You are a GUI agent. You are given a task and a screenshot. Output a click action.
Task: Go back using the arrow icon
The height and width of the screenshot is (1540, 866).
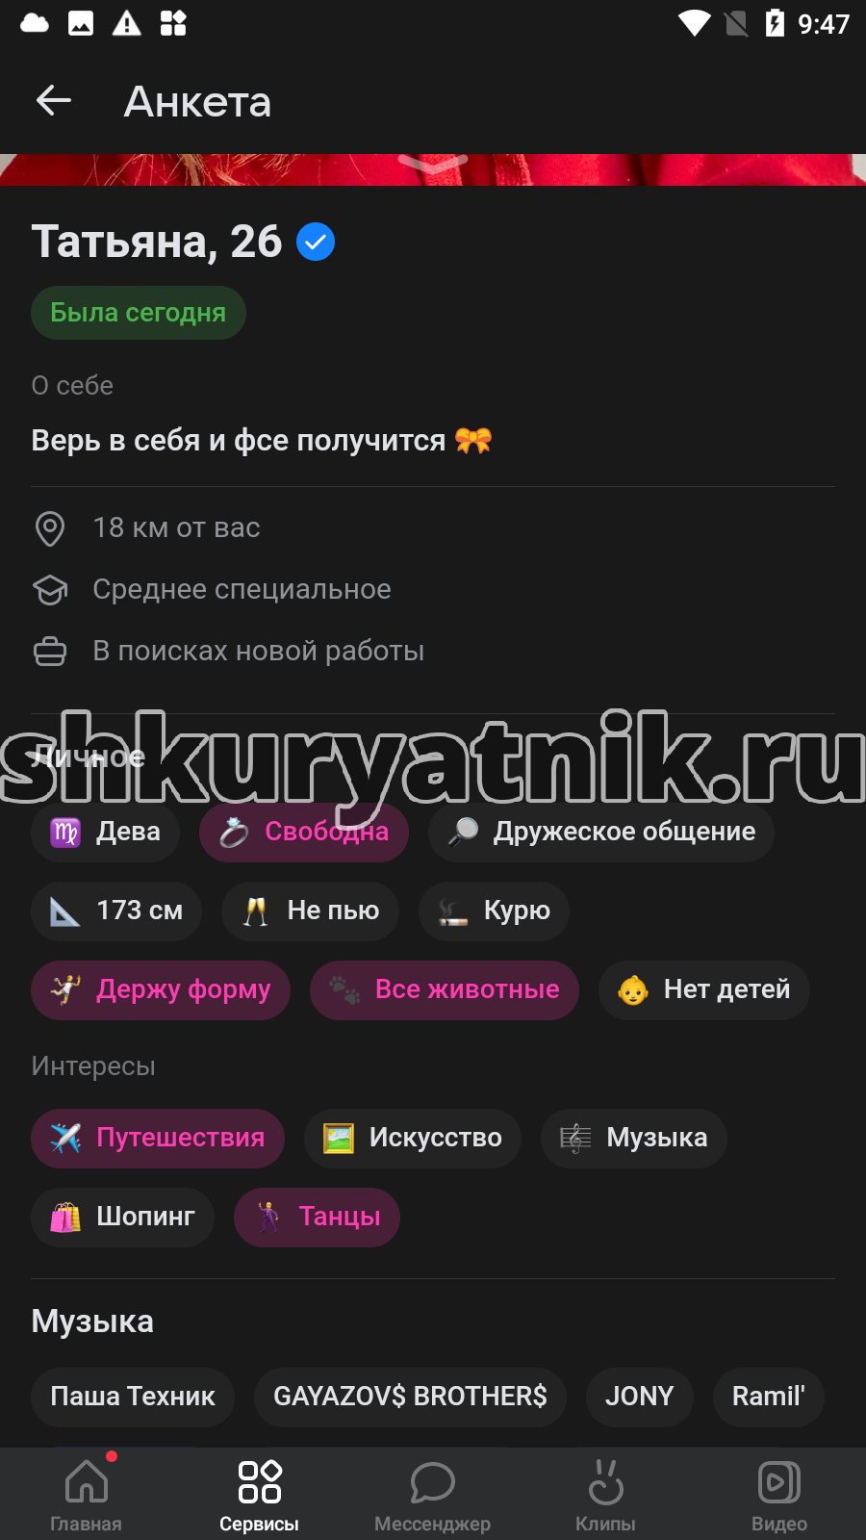54,100
